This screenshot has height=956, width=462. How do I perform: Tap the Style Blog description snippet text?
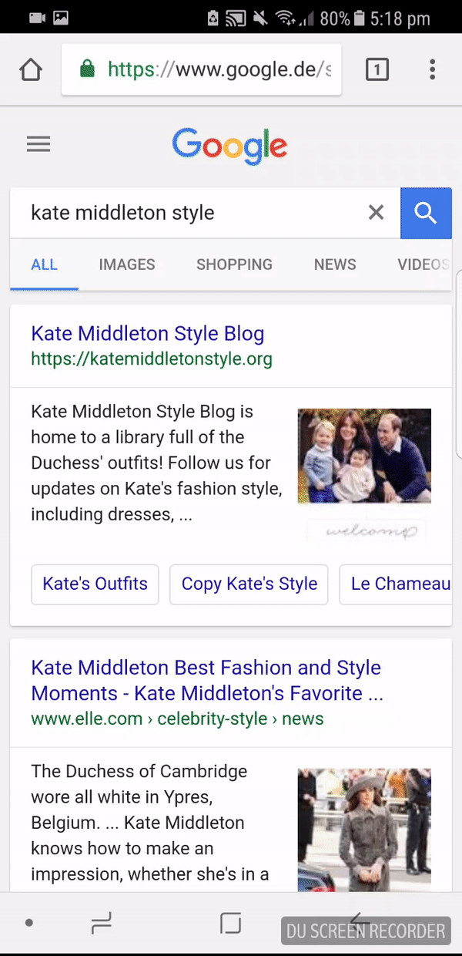pyautogui.click(x=156, y=463)
